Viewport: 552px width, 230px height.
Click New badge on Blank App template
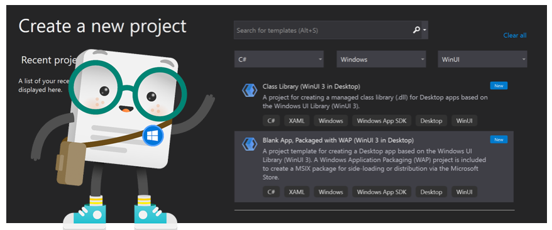pos(499,140)
